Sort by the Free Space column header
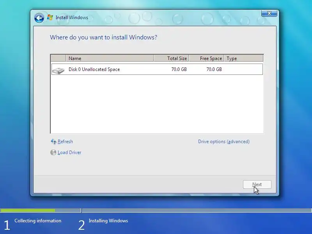This screenshot has width=312, height=234. (x=206, y=58)
